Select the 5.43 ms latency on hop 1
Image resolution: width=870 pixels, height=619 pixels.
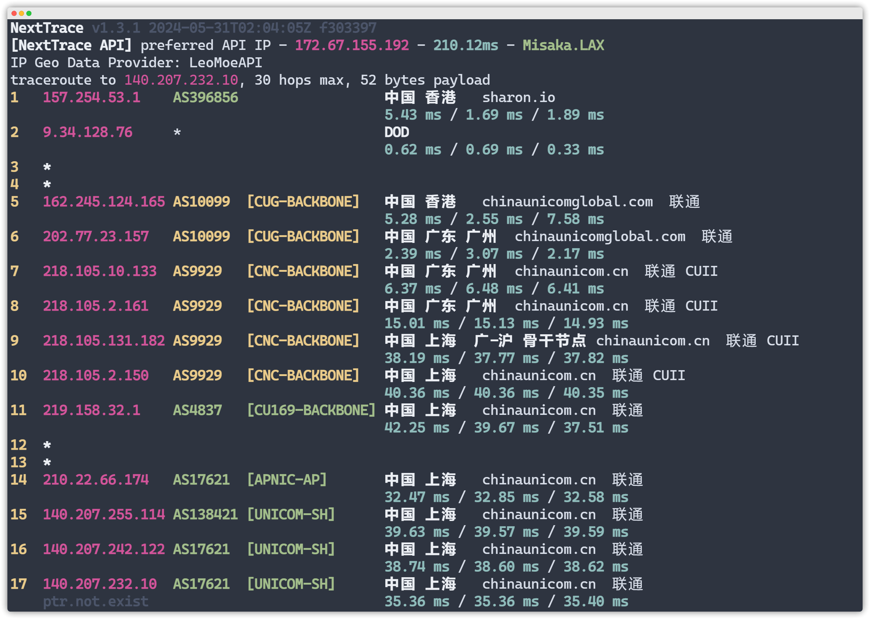(x=413, y=115)
